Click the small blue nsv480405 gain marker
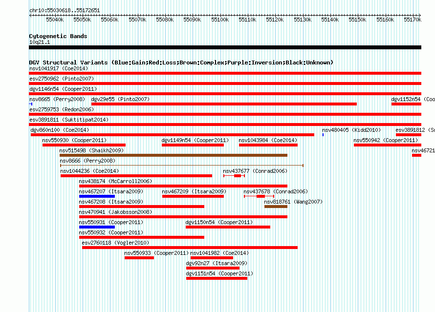The image size is (435, 312). click(x=323, y=135)
